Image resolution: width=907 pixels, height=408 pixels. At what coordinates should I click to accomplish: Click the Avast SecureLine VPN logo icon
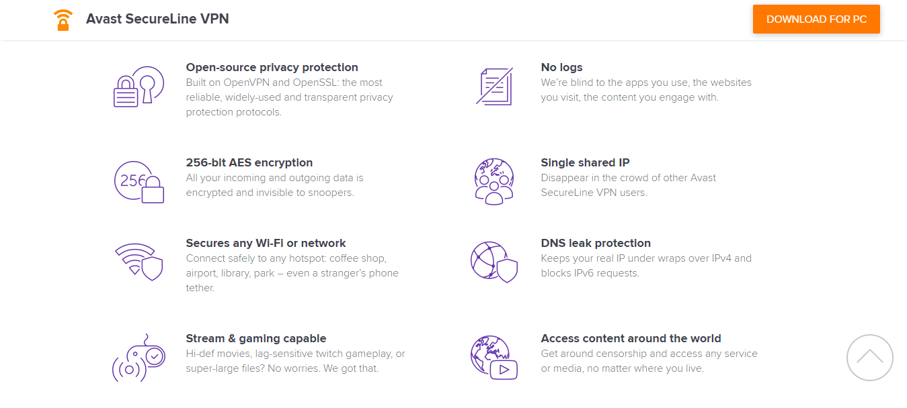pos(63,19)
